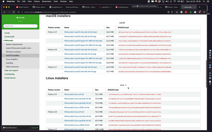
Task: Download Python 3.9 Miniconda3 Linux-ppc64le 64-bit
Action: 78,103
